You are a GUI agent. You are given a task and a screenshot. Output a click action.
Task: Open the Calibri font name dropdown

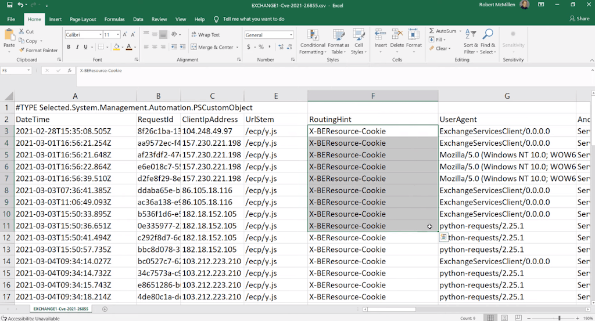pyautogui.click(x=100, y=34)
